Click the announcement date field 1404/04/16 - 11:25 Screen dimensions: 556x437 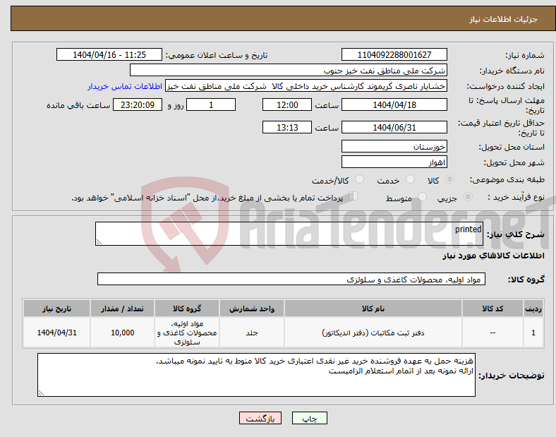109,54
